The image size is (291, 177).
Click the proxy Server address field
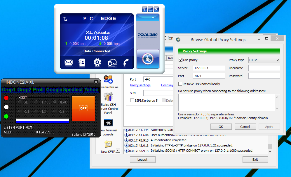(x=209, y=68)
